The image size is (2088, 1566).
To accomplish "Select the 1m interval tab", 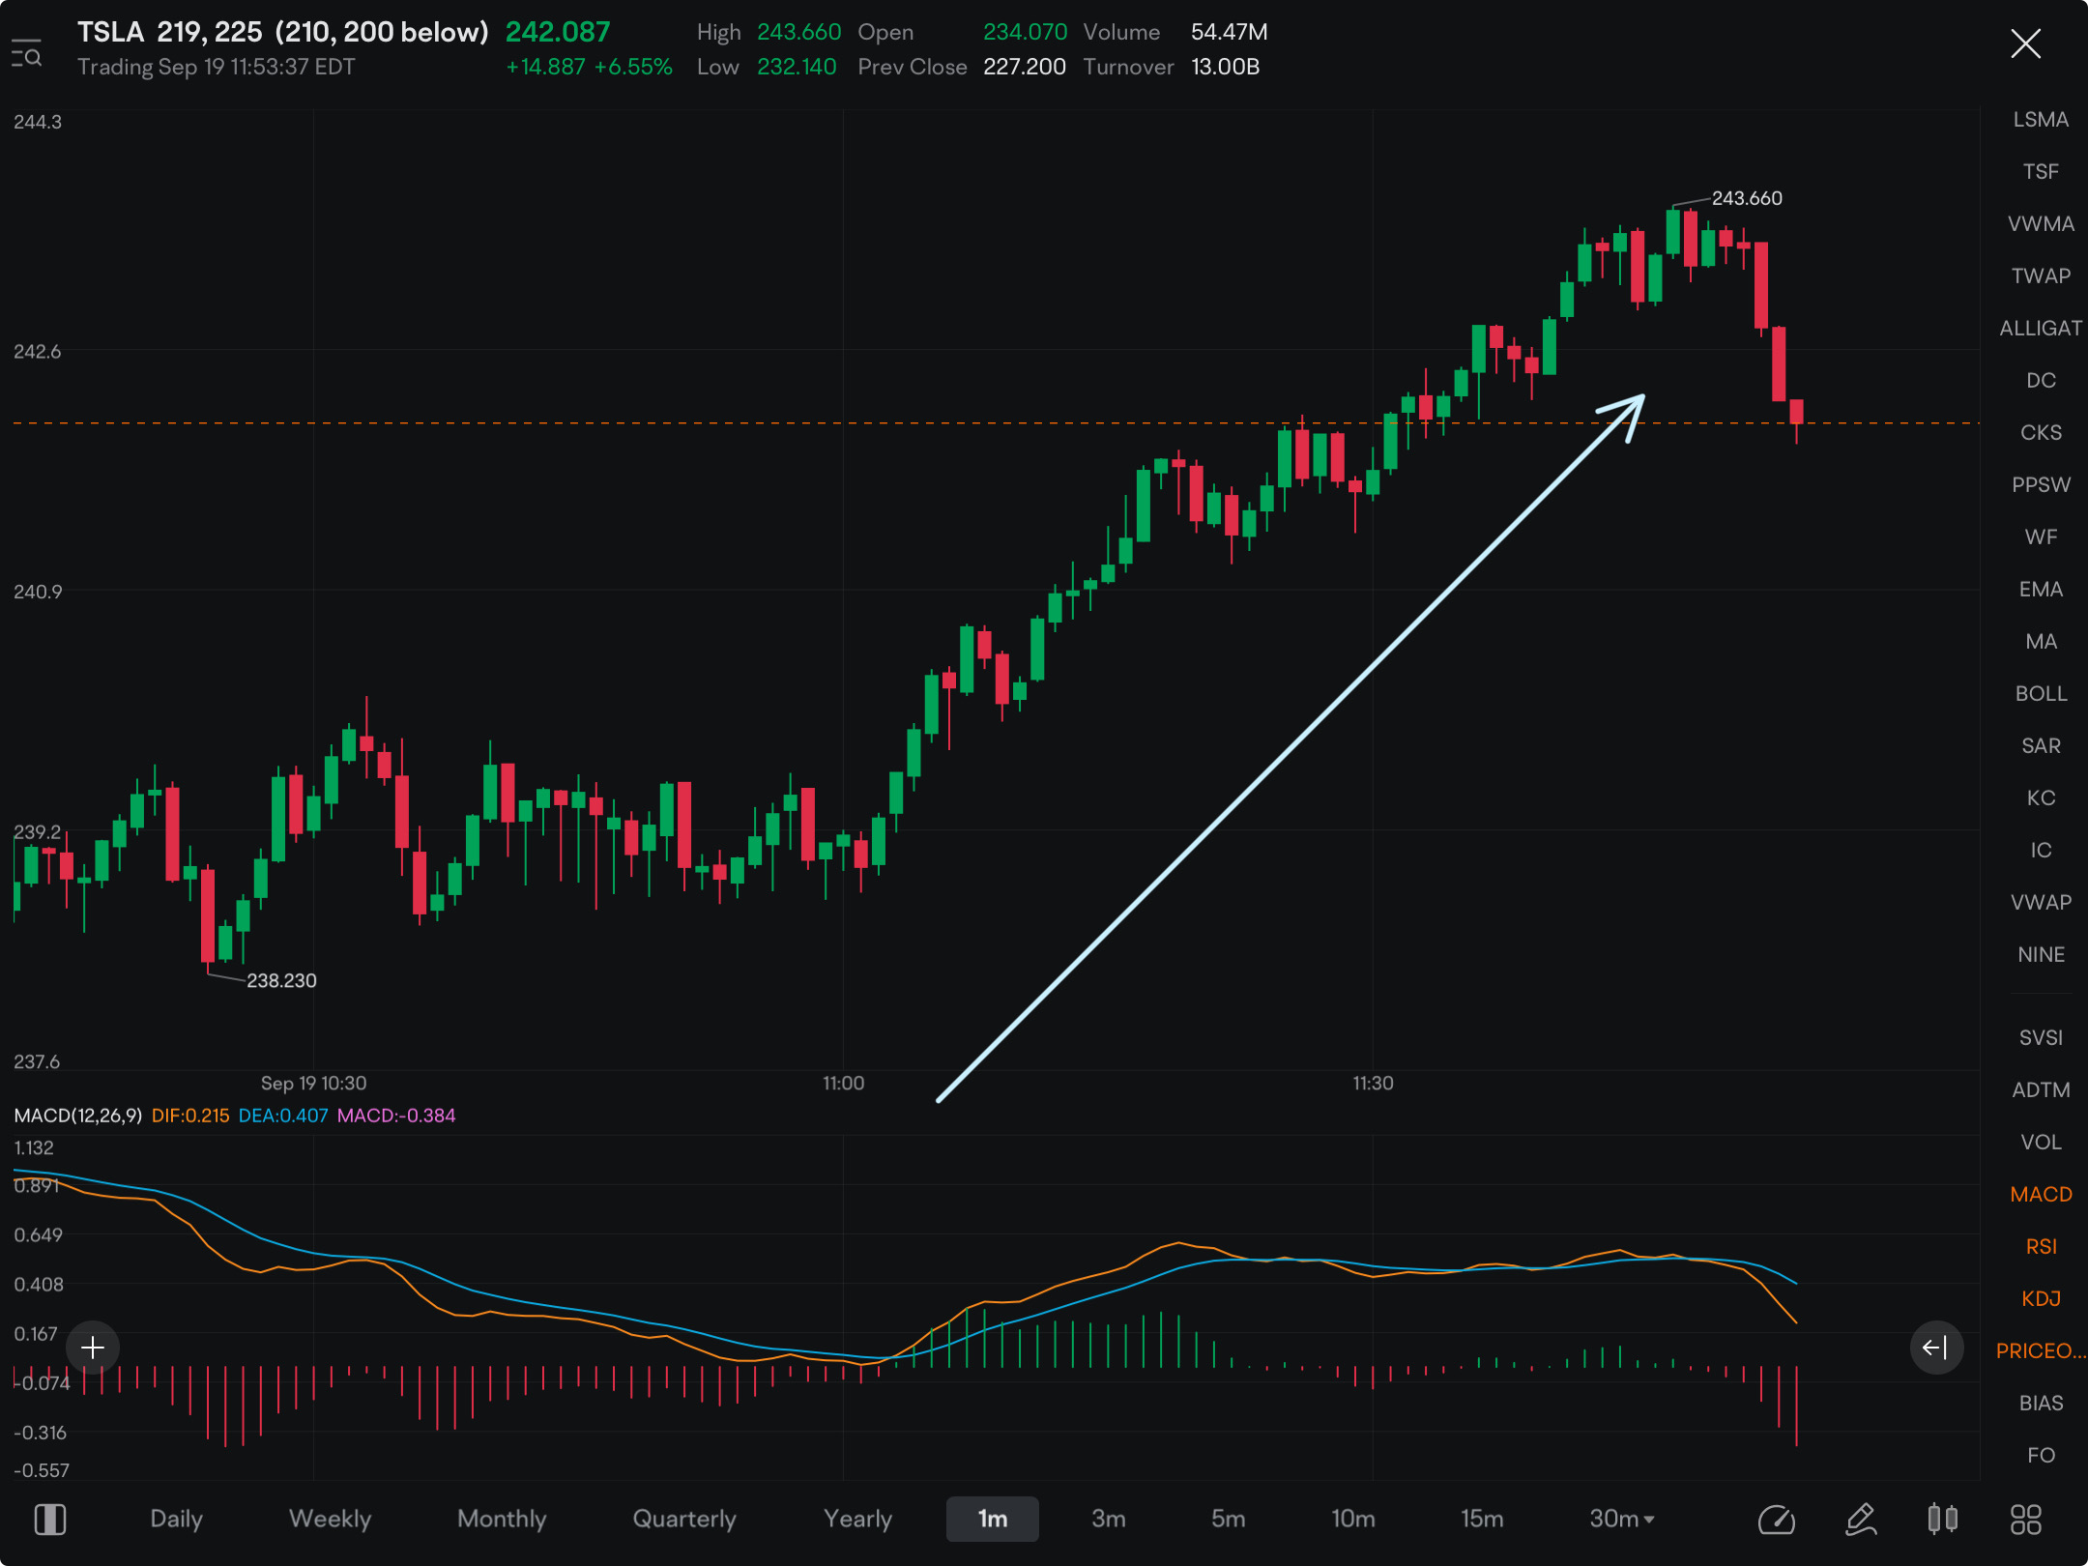I will click(993, 1519).
